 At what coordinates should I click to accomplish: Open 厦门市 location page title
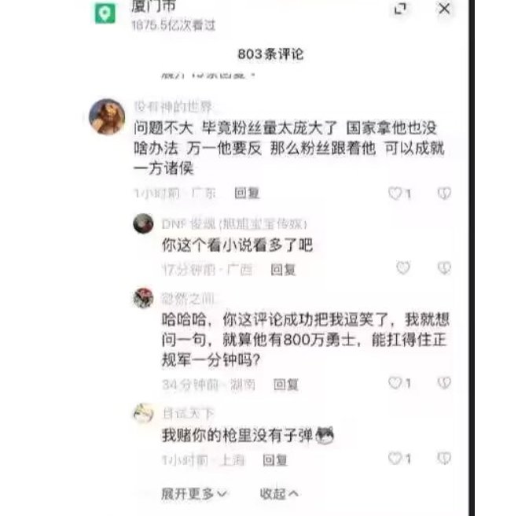coord(153,6)
